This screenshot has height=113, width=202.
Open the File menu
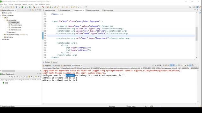2,4
